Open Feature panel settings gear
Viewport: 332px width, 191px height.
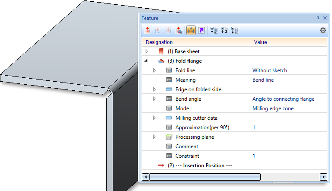323,30
